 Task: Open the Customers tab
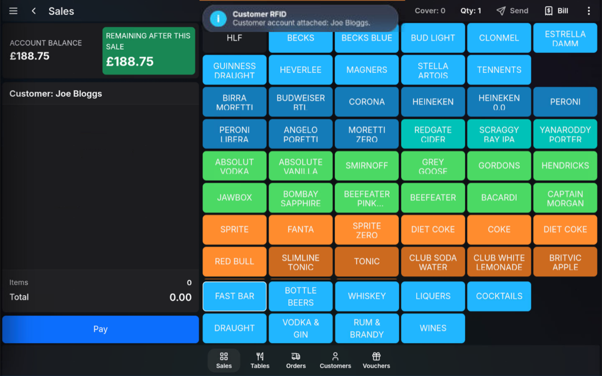click(x=336, y=360)
